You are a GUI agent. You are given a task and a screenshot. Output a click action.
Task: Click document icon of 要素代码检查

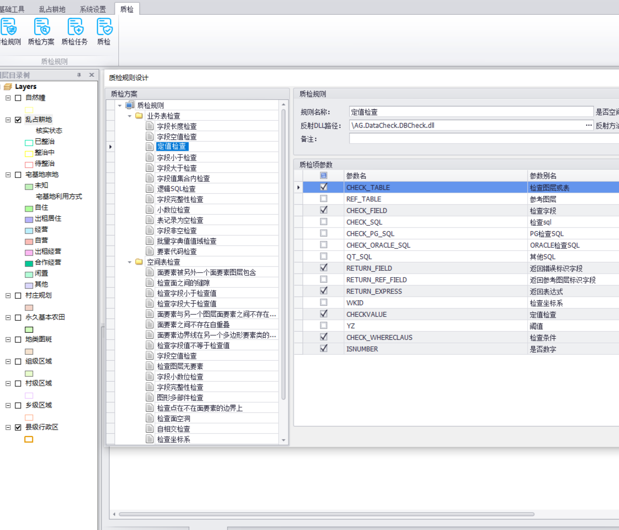pos(150,251)
